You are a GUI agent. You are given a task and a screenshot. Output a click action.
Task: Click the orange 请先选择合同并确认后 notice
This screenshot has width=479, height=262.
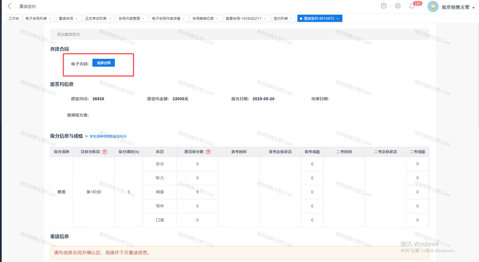[x=239, y=253]
